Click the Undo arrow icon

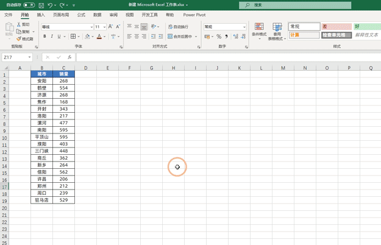click(x=50, y=5)
